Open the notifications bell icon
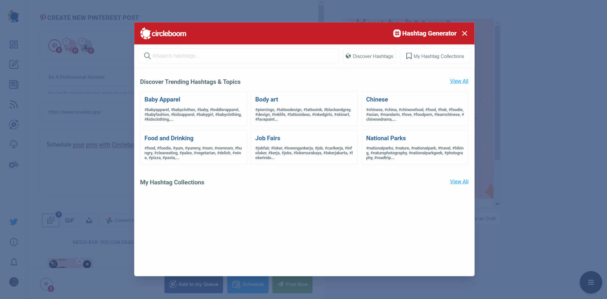 (x=13, y=262)
